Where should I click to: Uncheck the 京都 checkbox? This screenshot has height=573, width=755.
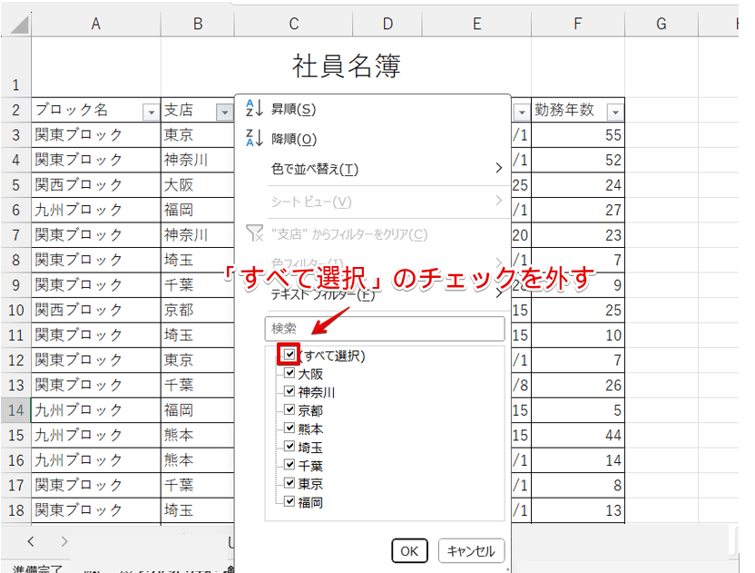point(289,410)
